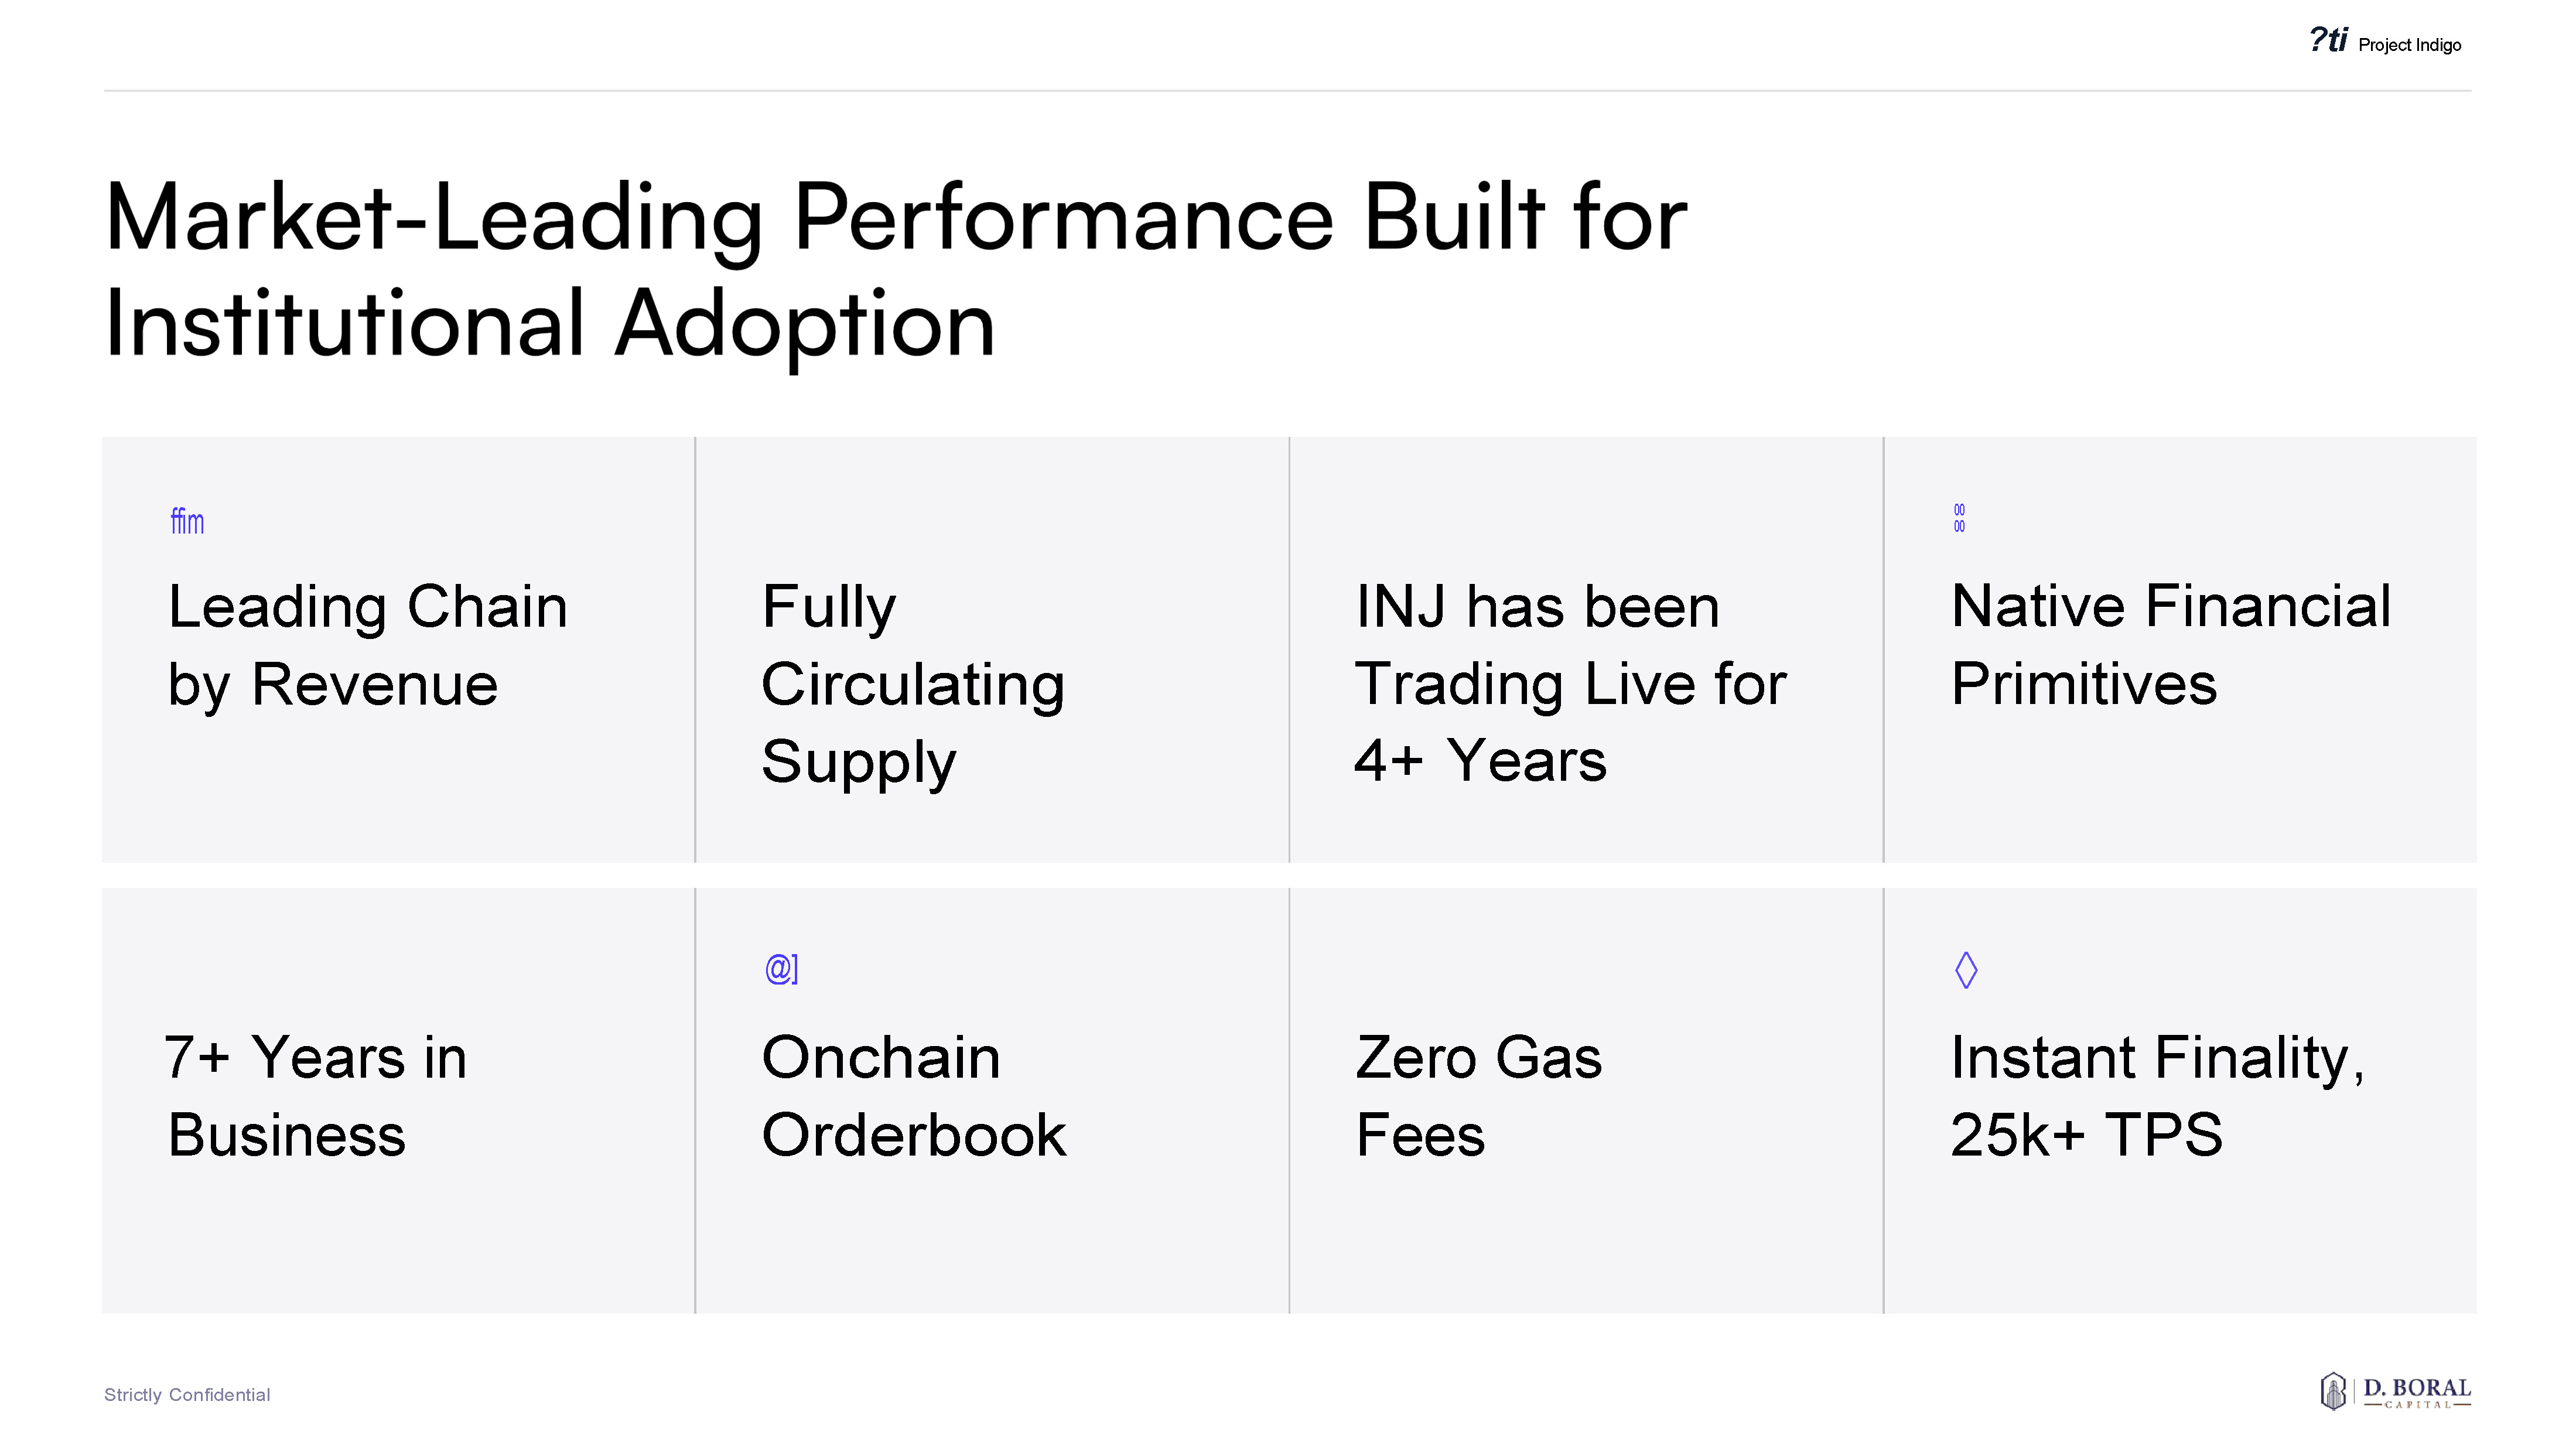This screenshot has width=2576, height=1449.
Task: Click the Institutional Adoption title line
Action: click(x=550, y=324)
